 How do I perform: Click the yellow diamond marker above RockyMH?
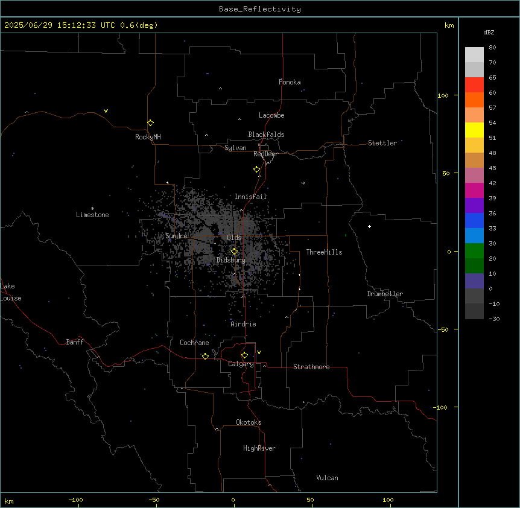[x=150, y=123]
